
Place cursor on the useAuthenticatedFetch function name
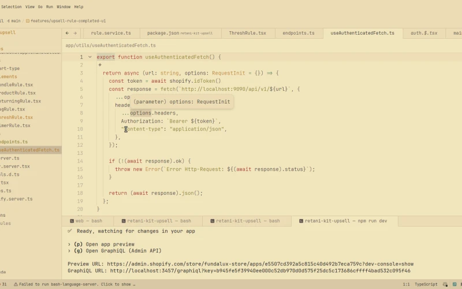tap(177, 57)
